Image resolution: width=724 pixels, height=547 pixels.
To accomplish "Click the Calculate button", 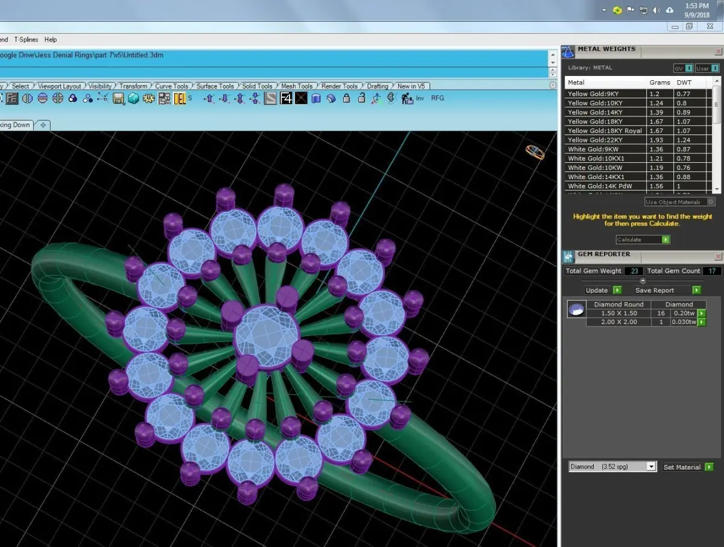I will [x=643, y=239].
